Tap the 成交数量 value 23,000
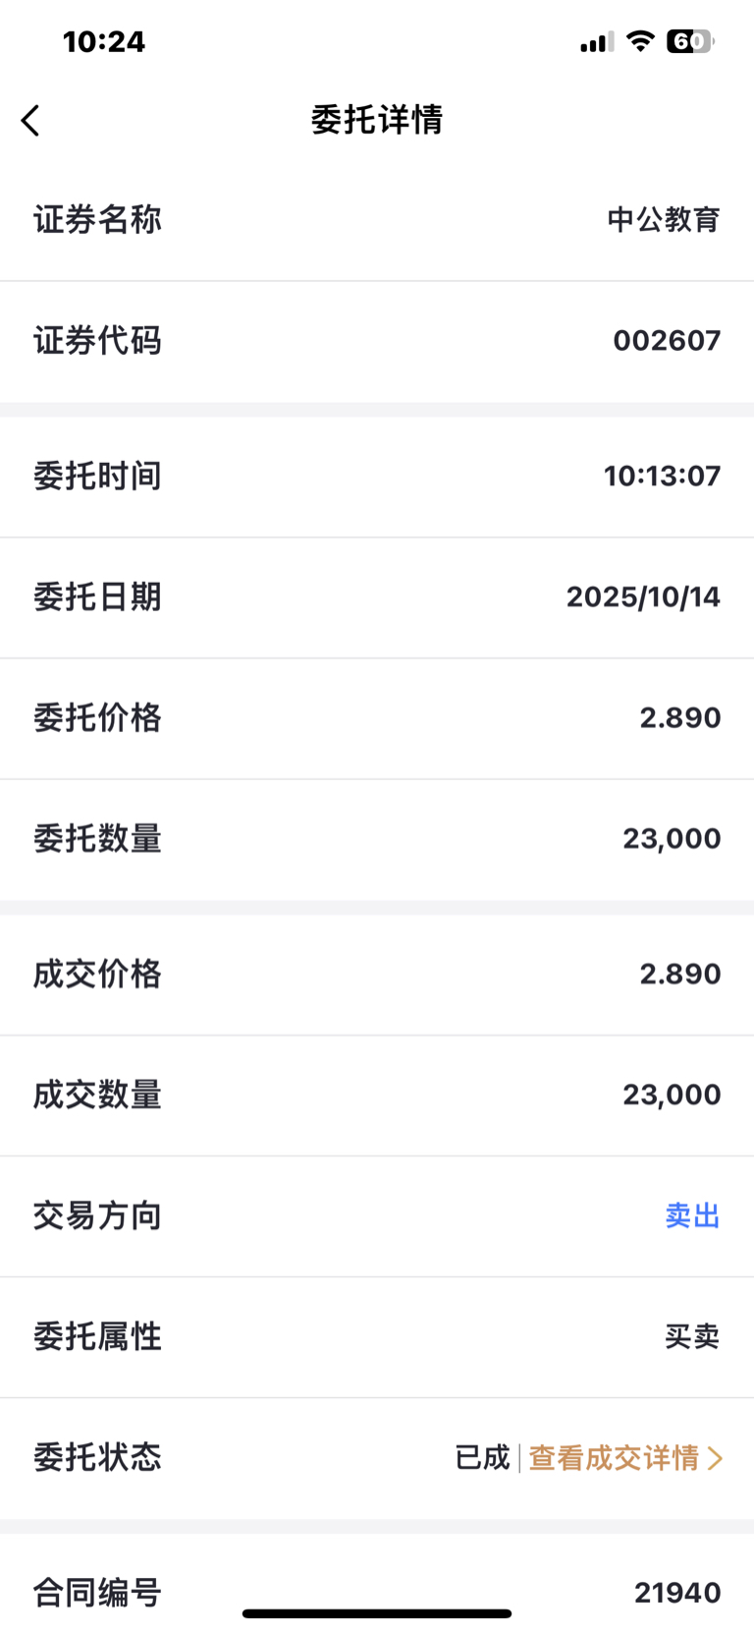Screen dimensions: 754x1634 [x=672, y=1095]
